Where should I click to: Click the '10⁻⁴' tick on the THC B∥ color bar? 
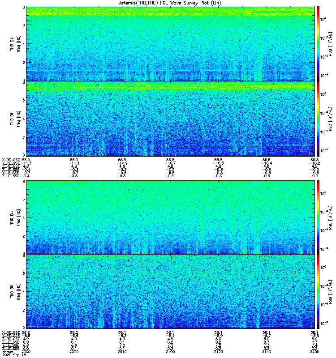click(x=324, y=304)
